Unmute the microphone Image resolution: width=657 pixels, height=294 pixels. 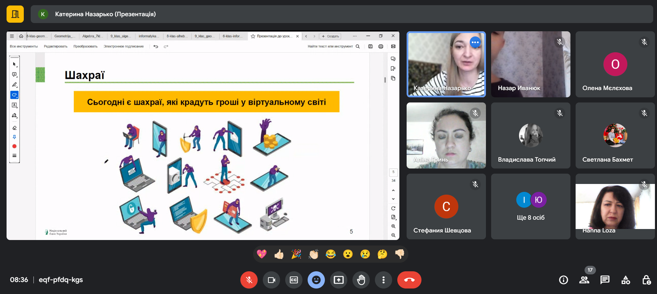(x=249, y=280)
